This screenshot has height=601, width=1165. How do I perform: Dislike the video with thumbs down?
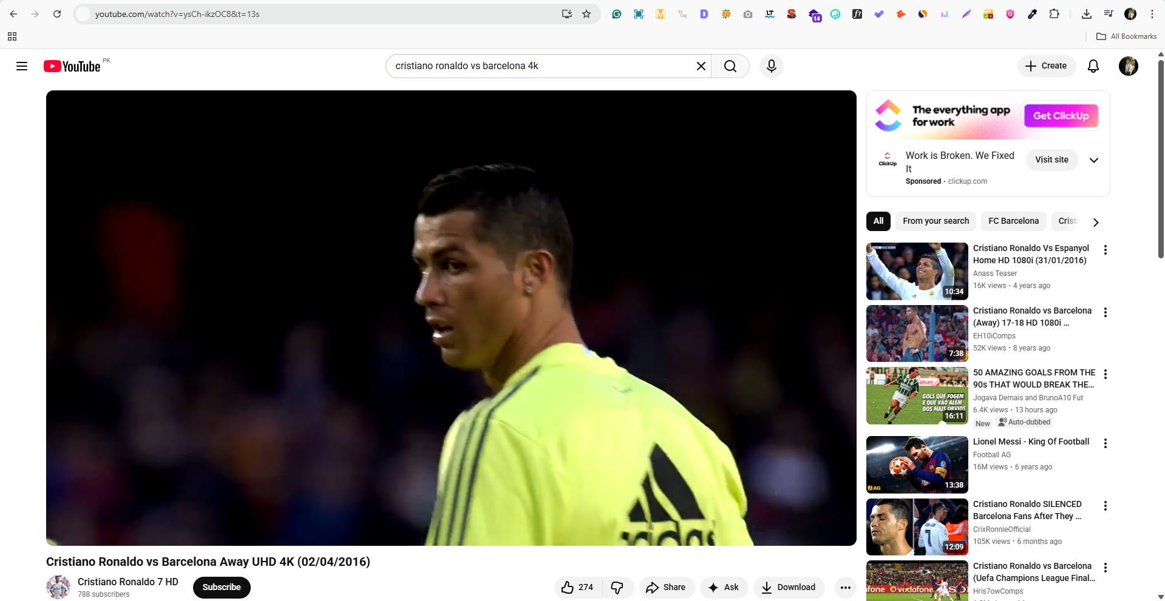tap(617, 587)
